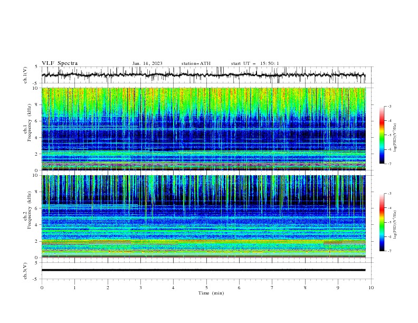Select the upper color bar "log(PSD)(V²/Hz)" label

[x=395, y=138]
